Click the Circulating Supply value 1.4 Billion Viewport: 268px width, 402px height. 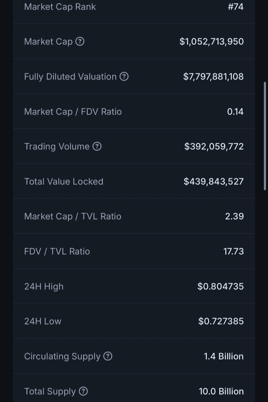(x=224, y=356)
